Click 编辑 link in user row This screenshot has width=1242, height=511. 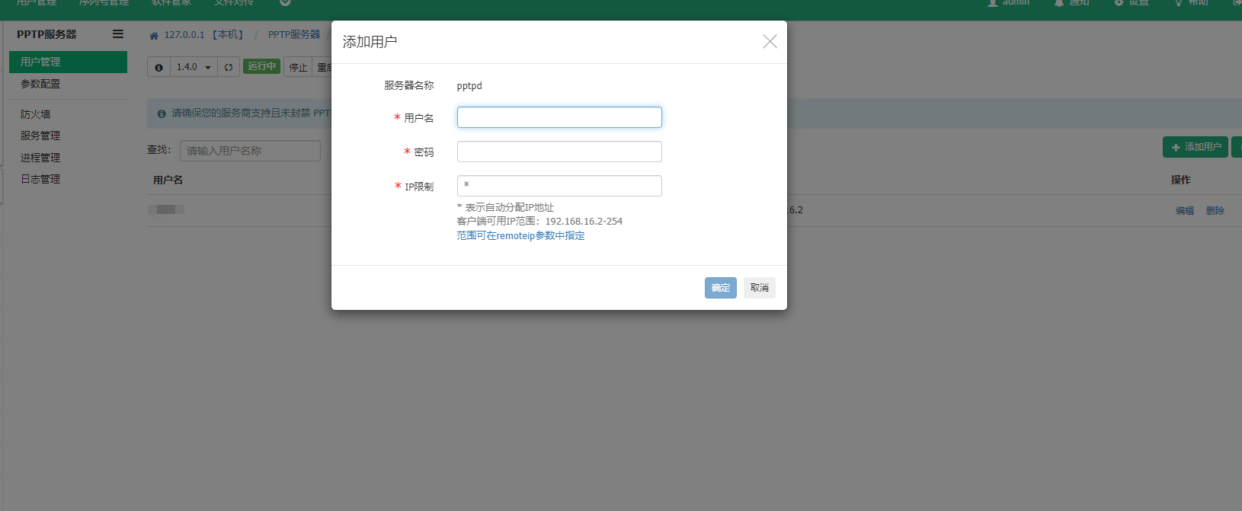[1185, 211]
